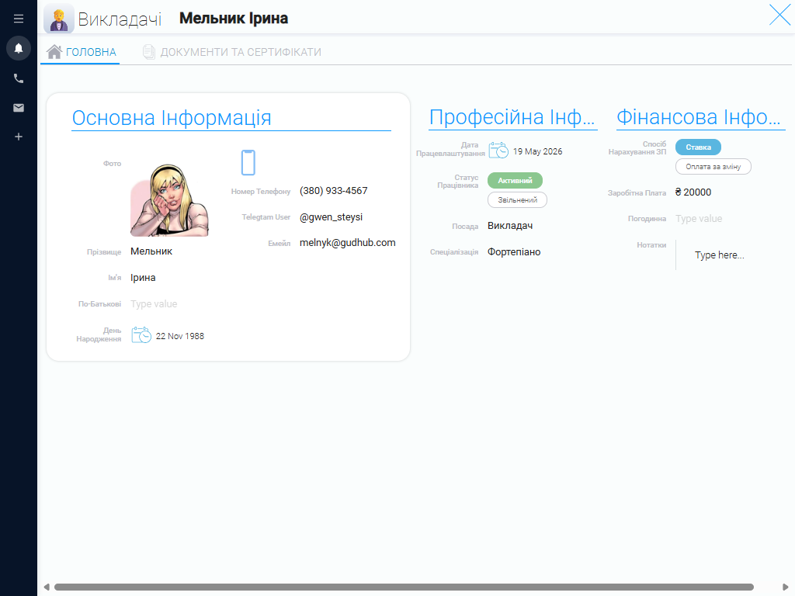
Task: Click the teacher photo thumbnail
Action: click(169, 200)
